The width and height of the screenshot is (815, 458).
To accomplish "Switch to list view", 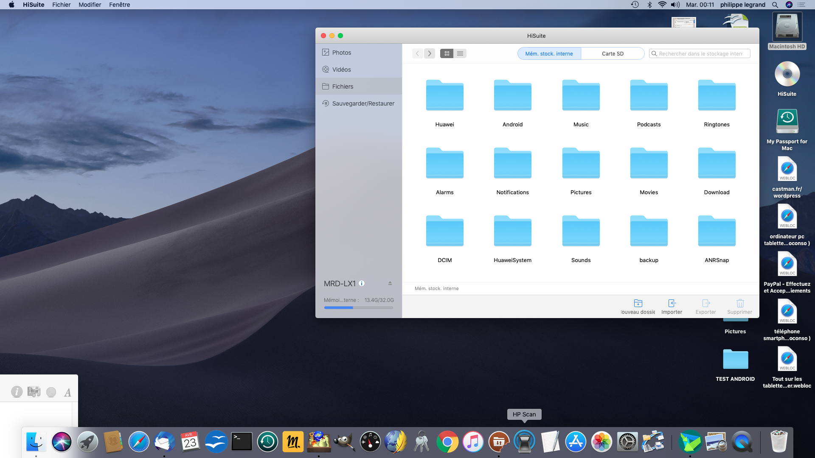I will pos(460,53).
